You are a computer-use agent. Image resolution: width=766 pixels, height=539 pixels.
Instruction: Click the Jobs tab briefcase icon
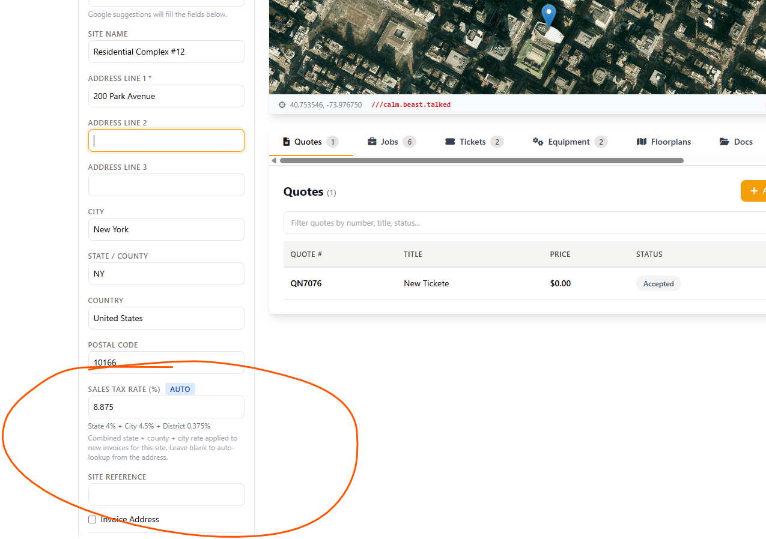click(372, 142)
